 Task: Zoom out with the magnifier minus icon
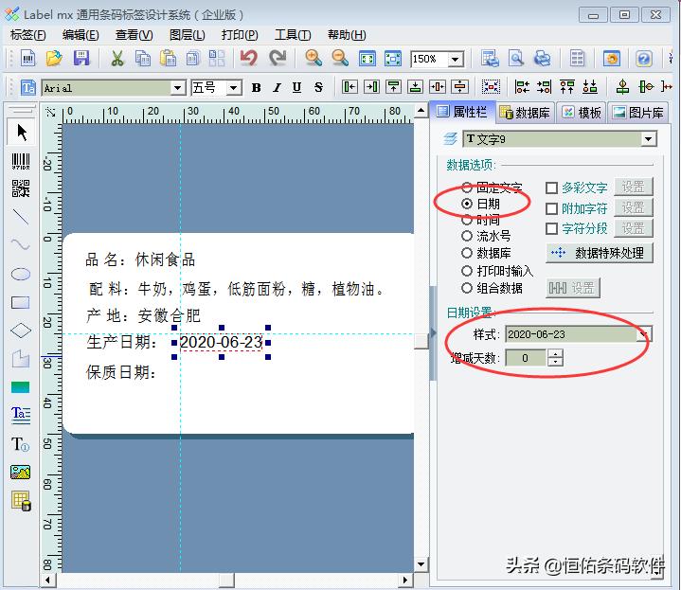(340, 58)
